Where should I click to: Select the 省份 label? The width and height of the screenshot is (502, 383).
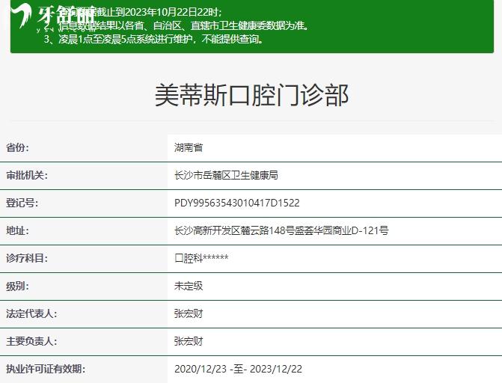pyautogui.click(x=17, y=147)
